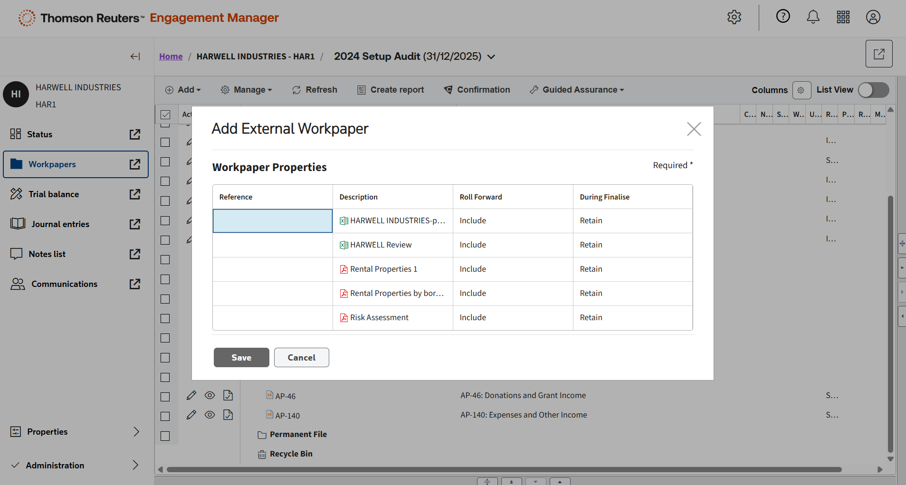Collapse the left sidebar with arrow icon
Viewport: 906px width, 485px height.
135,57
